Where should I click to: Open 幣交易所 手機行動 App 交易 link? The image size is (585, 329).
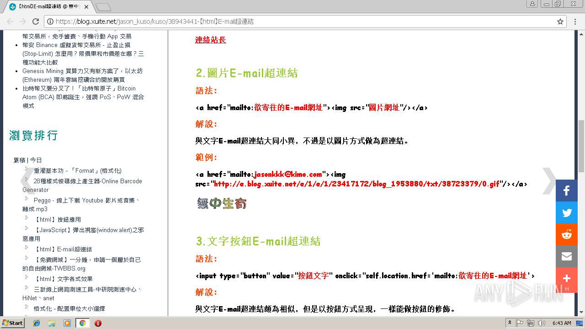tap(77, 36)
